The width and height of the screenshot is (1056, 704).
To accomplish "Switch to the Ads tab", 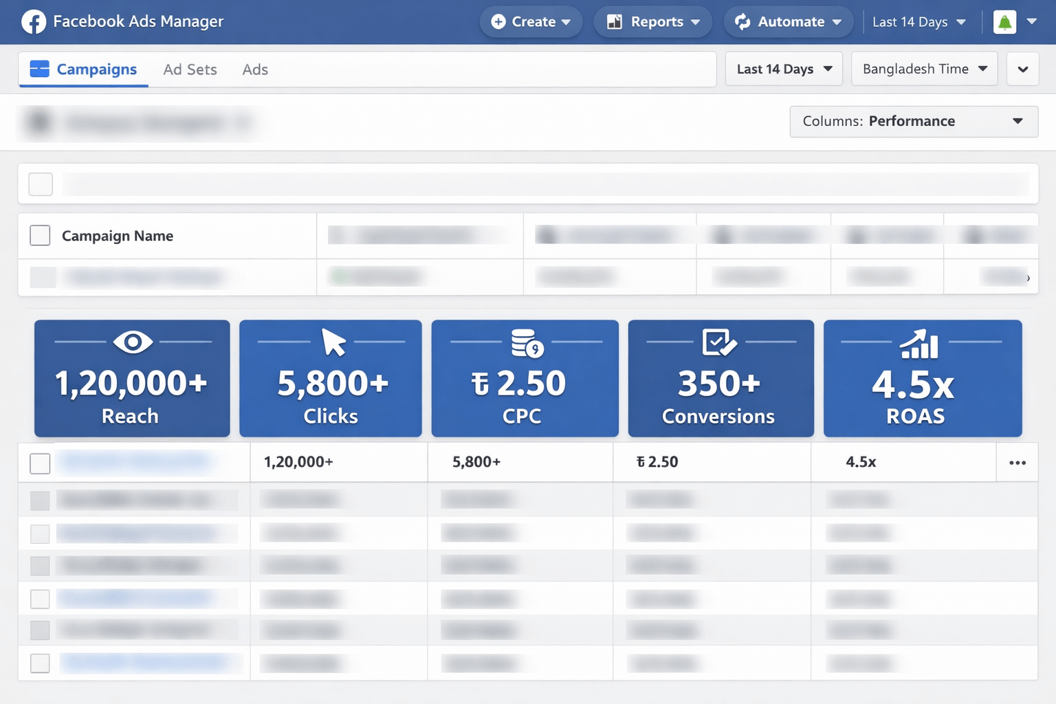I will [x=255, y=69].
